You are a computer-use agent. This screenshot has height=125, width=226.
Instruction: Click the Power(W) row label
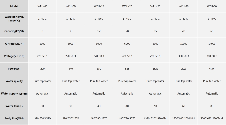coord(14,69)
